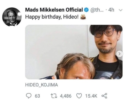Retweet using the retweet arrows icon

pos(54,96)
